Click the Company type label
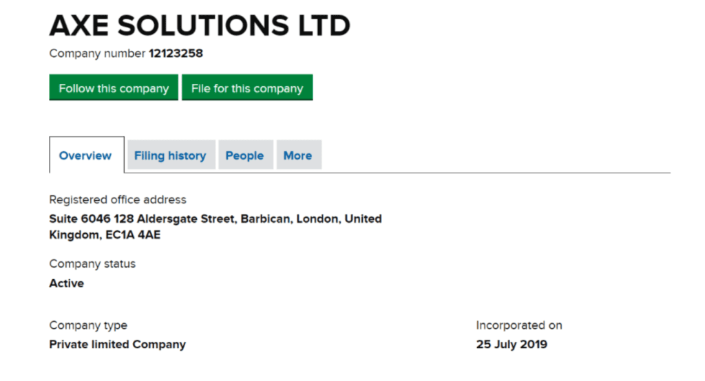 (x=88, y=325)
